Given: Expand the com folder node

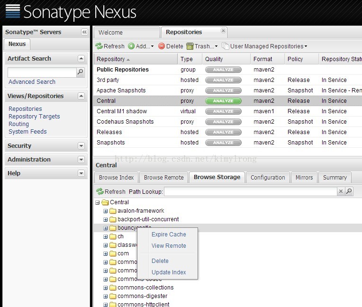Looking at the screenshot, I should 105,254.
